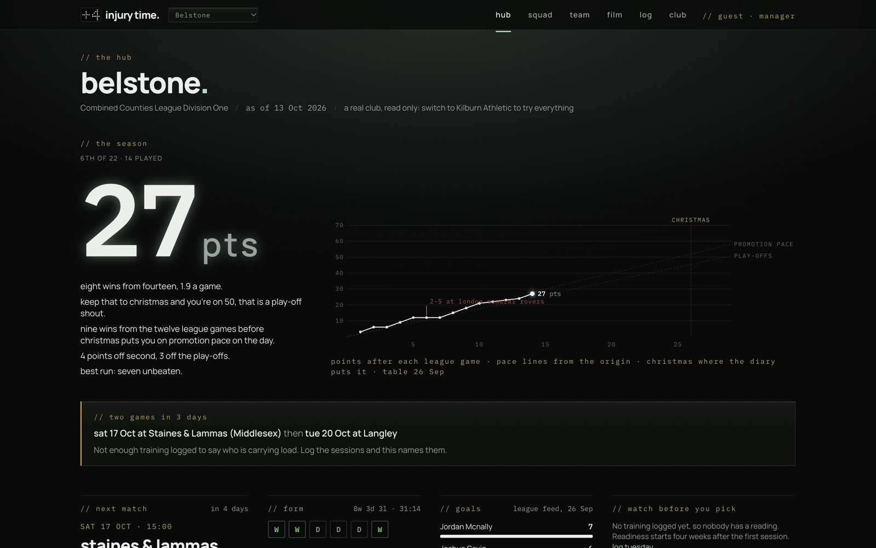This screenshot has width=876, height=548.
Task: Click 'Combined Counties League Division One' text
Action: coord(154,108)
